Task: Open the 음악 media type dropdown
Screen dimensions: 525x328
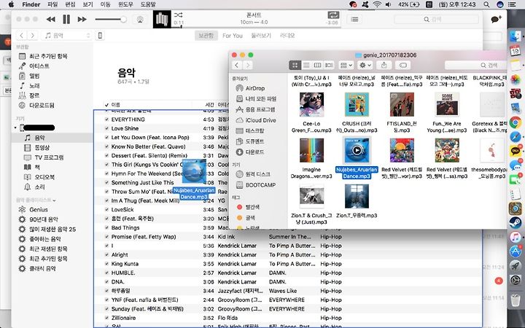Action: [66, 36]
